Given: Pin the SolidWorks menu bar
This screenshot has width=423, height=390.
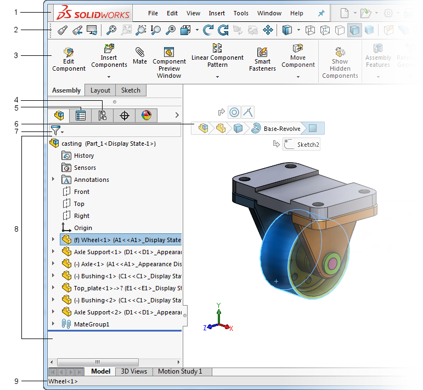Looking at the screenshot, I should coord(321,13).
